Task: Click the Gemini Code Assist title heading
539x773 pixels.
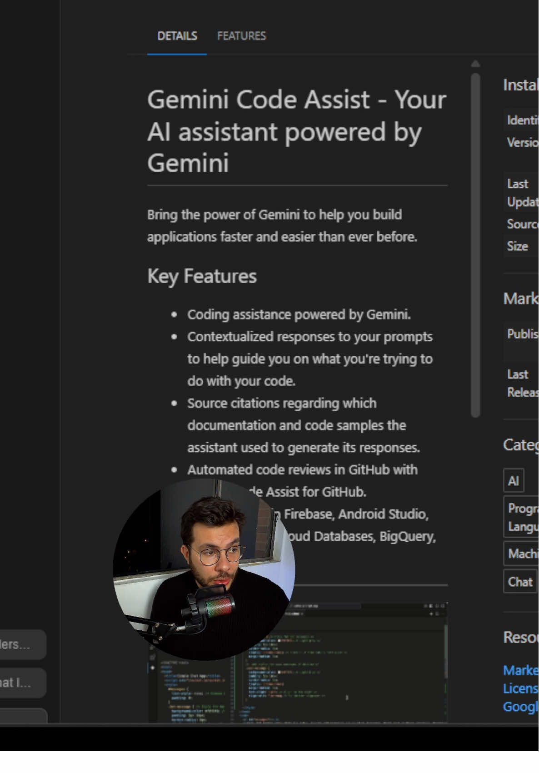Action: click(297, 131)
